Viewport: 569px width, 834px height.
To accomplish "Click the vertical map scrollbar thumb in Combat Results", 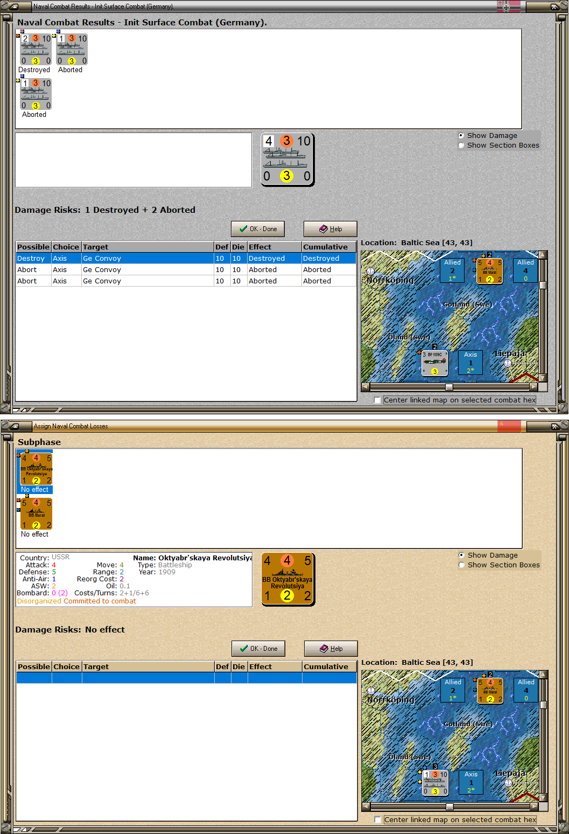I will coord(543,285).
